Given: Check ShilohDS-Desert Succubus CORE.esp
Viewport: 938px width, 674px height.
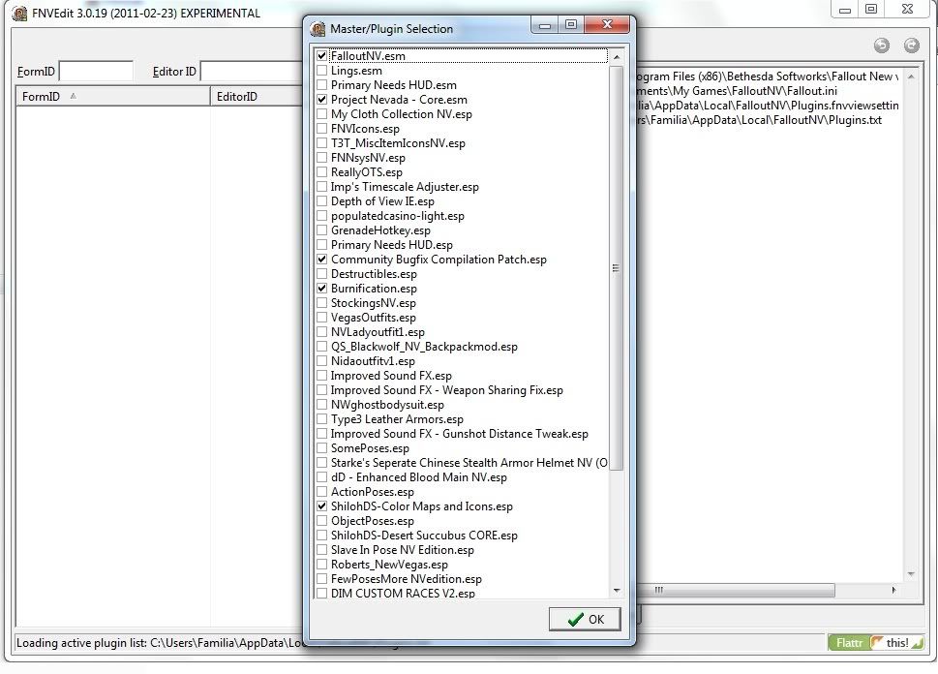Looking at the screenshot, I should [321, 536].
